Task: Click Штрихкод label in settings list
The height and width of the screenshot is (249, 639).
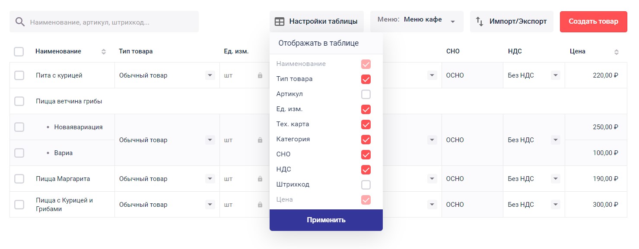Action: coord(293,184)
